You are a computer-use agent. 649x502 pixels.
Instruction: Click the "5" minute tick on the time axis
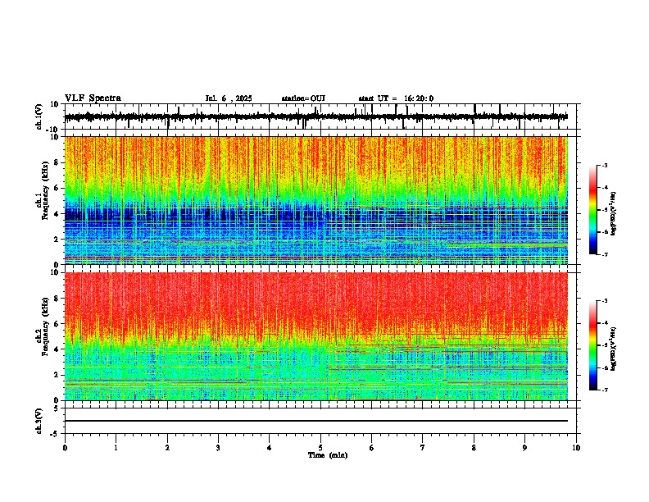click(320, 448)
